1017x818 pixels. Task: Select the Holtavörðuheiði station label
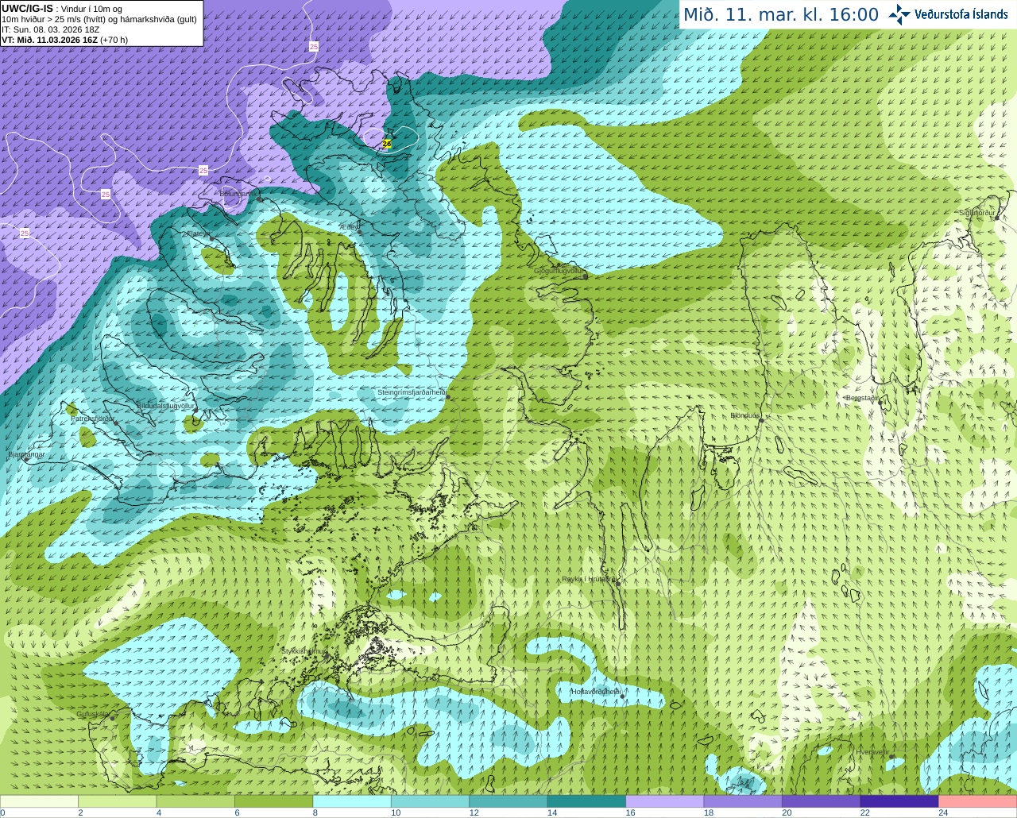tap(596, 692)
